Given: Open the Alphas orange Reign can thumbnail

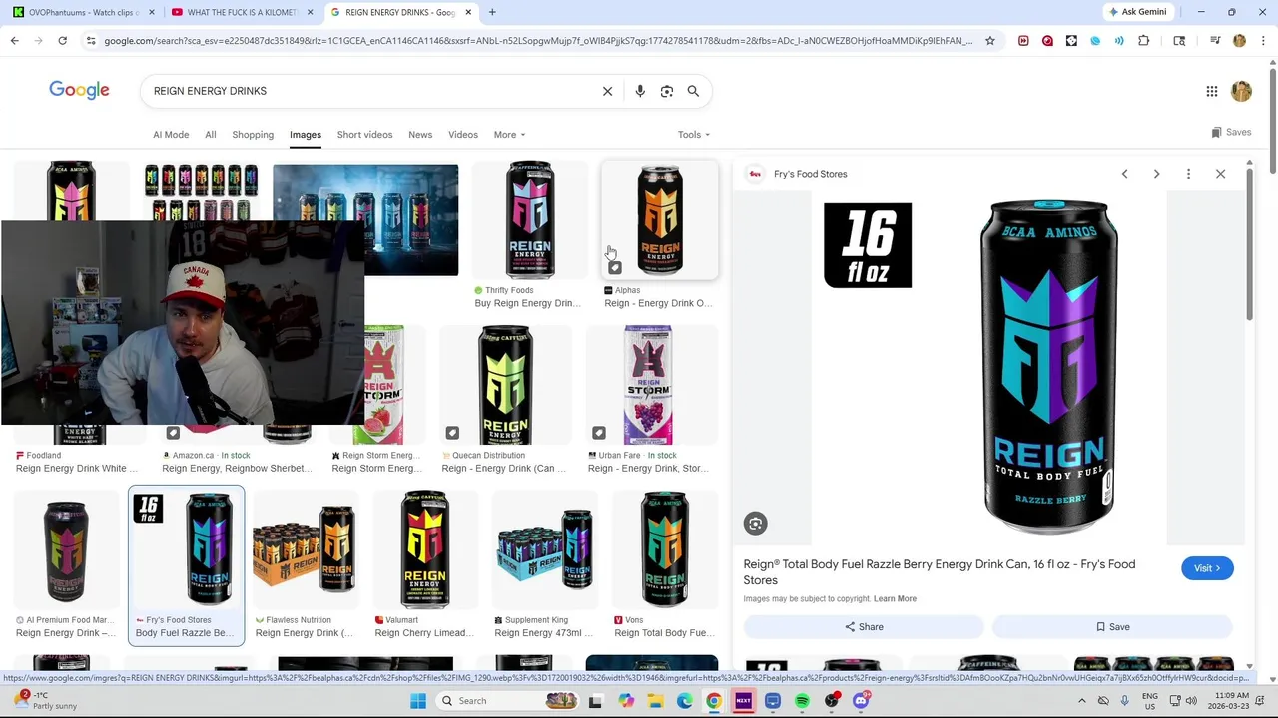Looking at the screenshot, I should tap(659, 220).
